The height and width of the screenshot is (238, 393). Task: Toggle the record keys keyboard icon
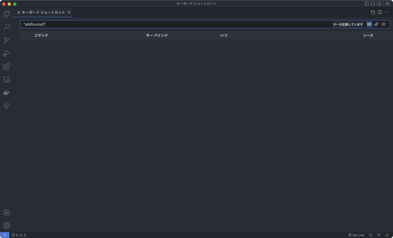(369, 24)
